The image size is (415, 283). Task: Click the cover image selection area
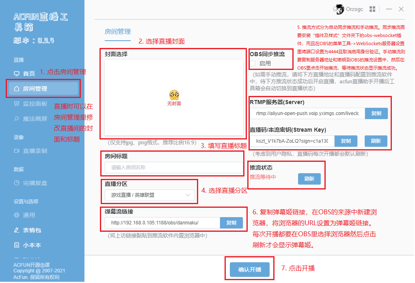click(174, 98)
